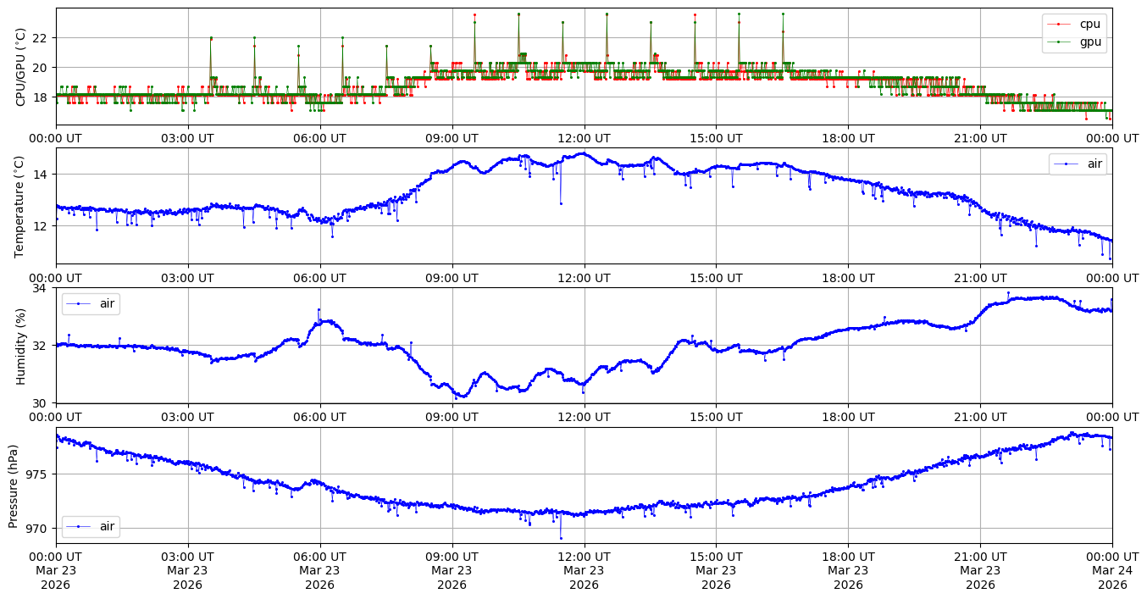Click the gpu entry in the legend
Screen dimensions: 1147x599
(x=1089, y=41)
